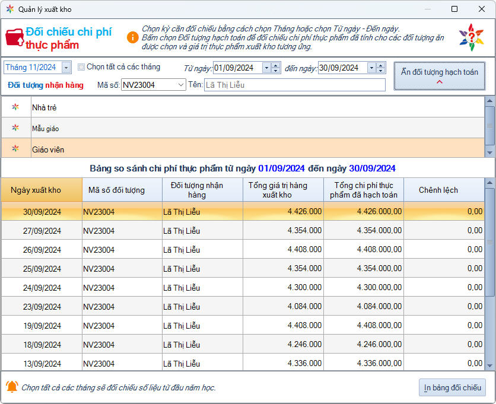Screen dimensions: 496x404
Task: Click the star icon beside Nhà trẻ
Action: [x=15, y=107]
